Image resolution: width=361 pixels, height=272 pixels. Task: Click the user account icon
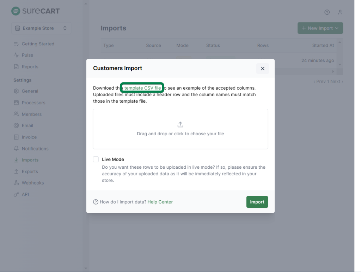(x=340, y=12)
